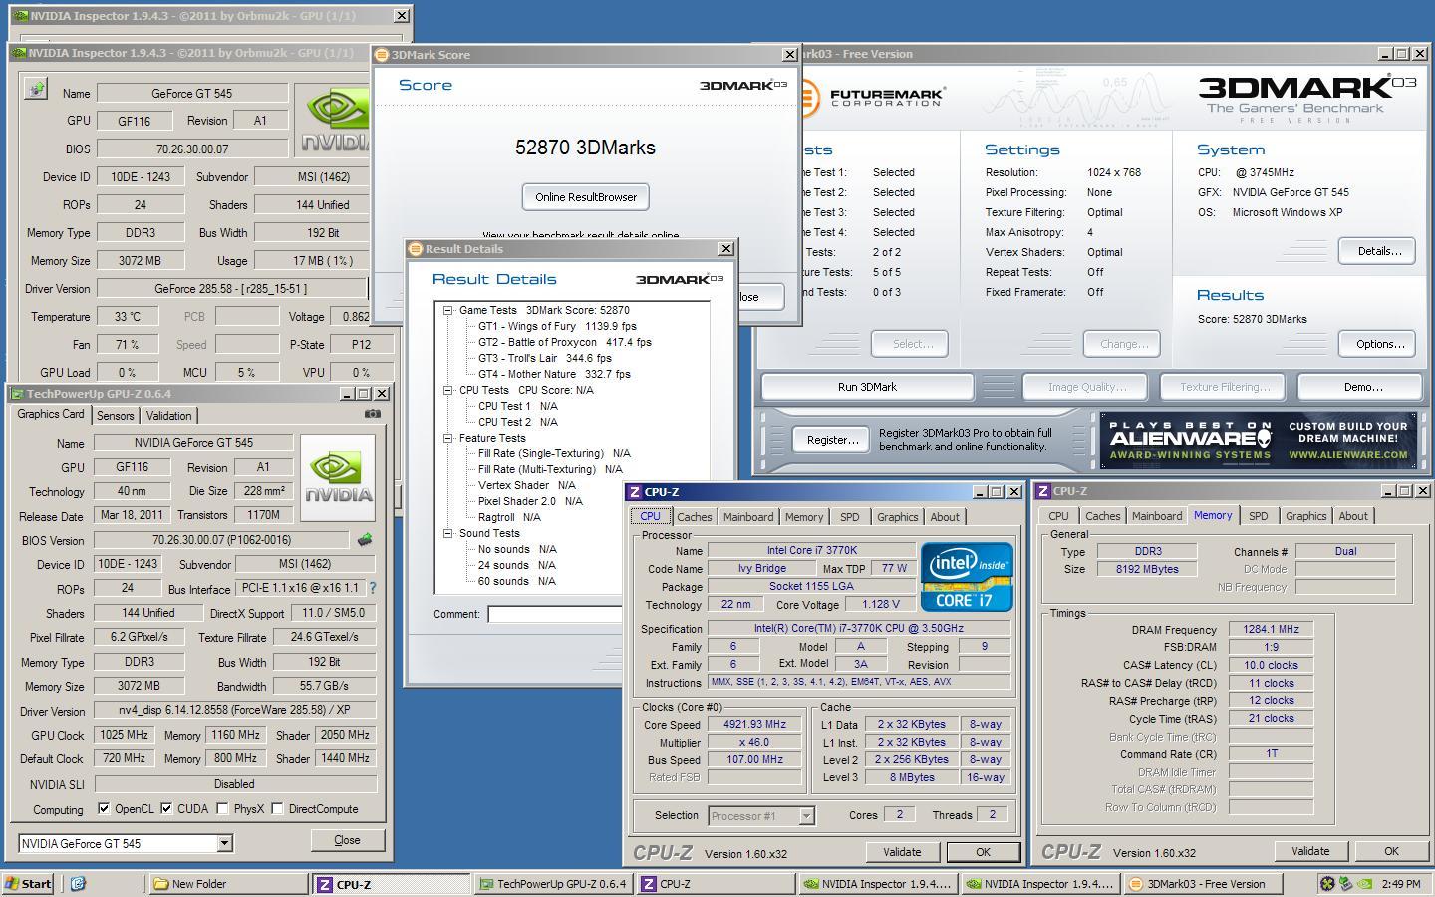Click the GPU Clock 1025 MHz value
Screen dimensions: 1435x897
(124, 735)
